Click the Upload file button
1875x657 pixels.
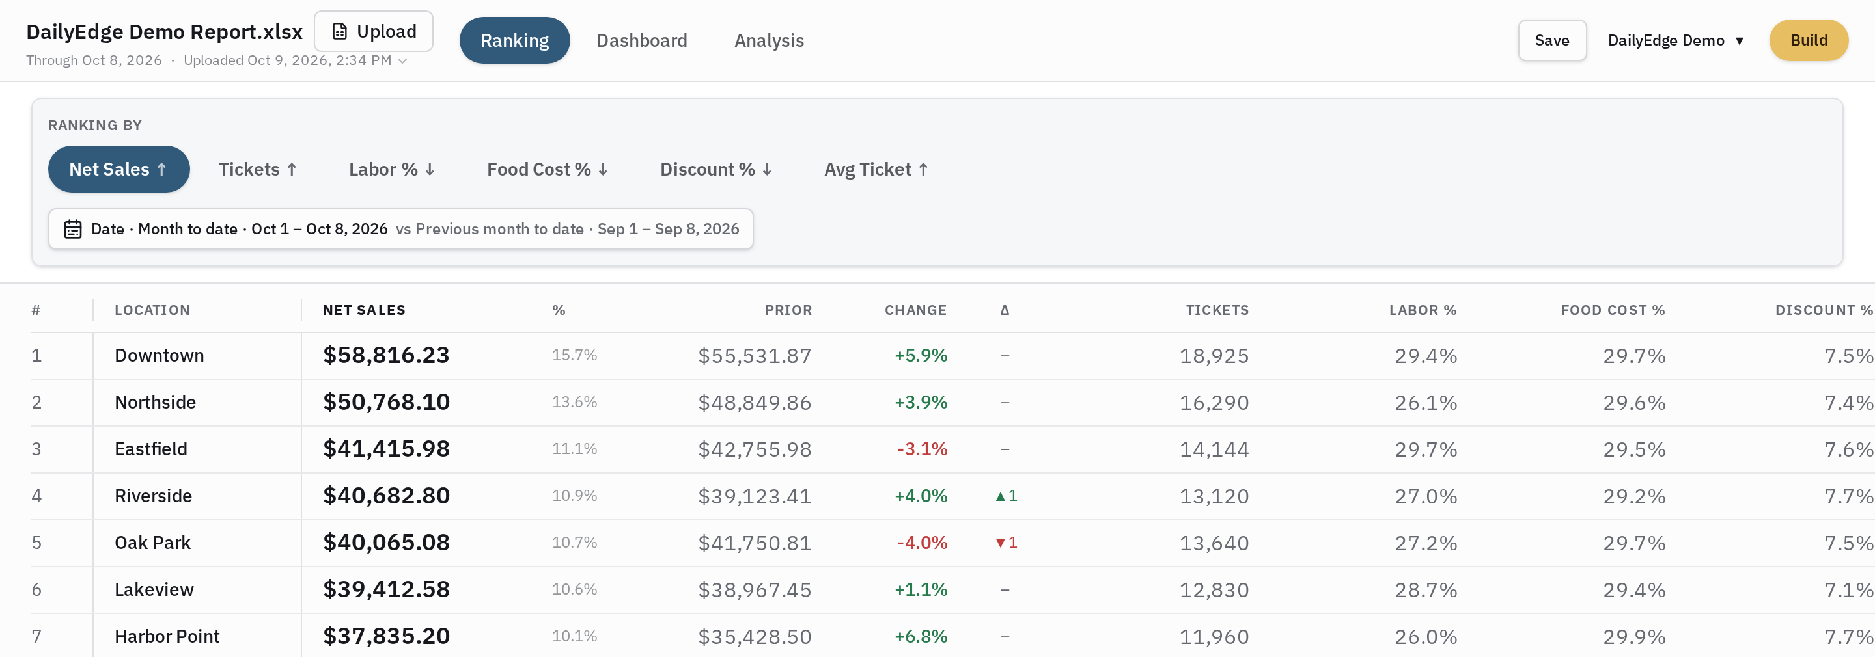[x=374, y=31]
